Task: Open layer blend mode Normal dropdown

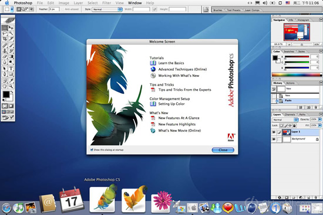Action: click(285, 120)
